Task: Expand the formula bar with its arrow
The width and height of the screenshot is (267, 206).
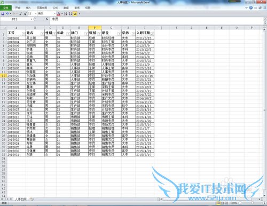Action: coord(265,19)
